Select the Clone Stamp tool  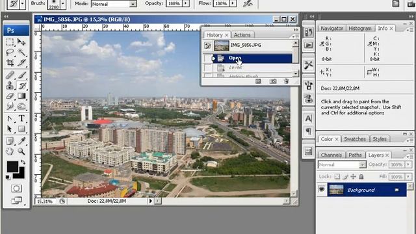(10, 86)
